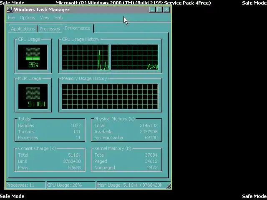Open the View menu
267x200 pixels.
click(x=45, y=17)
